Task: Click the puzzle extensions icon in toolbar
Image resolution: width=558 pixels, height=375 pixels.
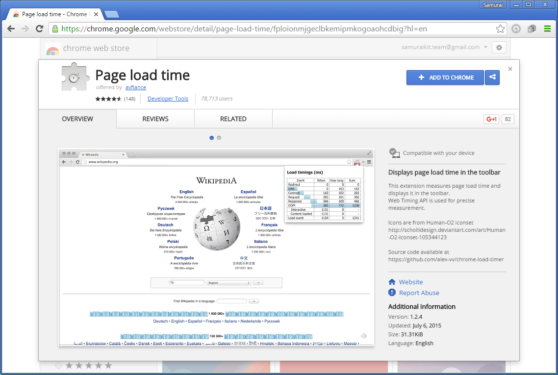Action: point(532,29)
